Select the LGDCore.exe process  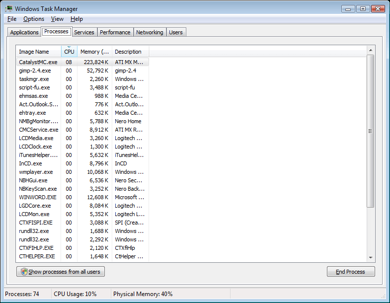(82, 206)
